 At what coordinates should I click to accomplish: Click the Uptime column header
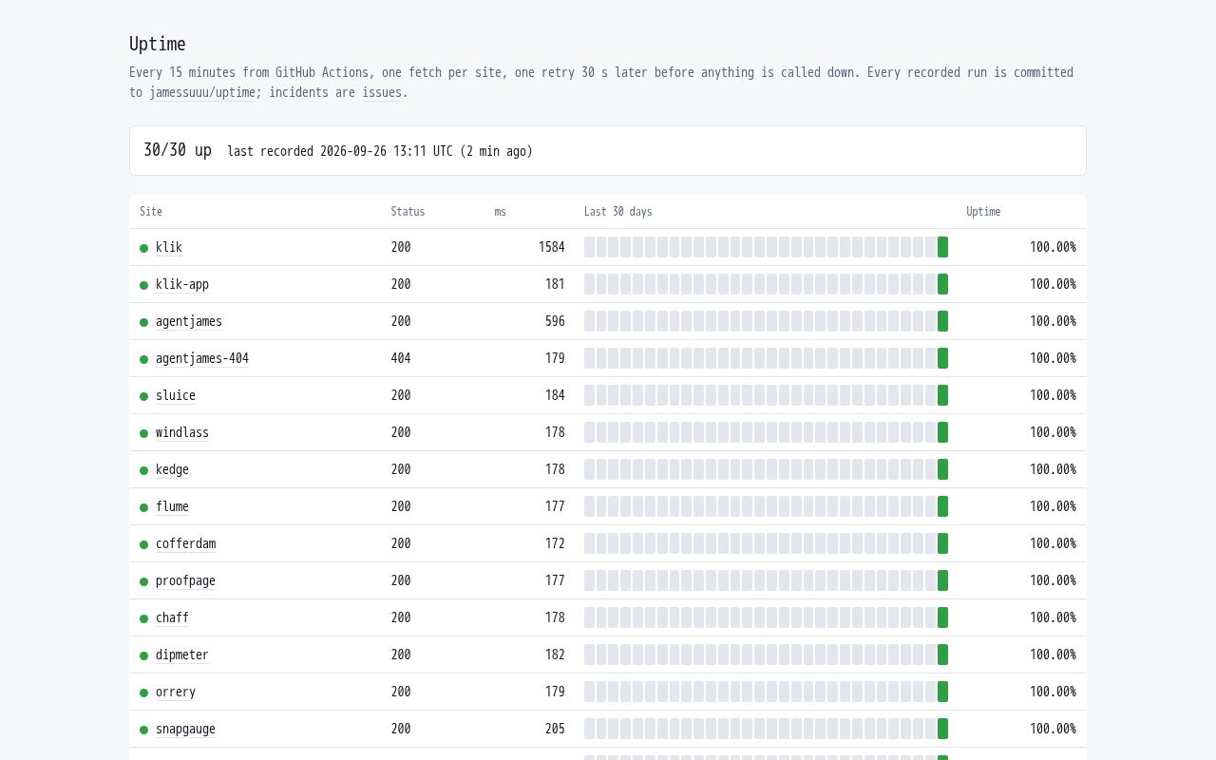[983, 212]
